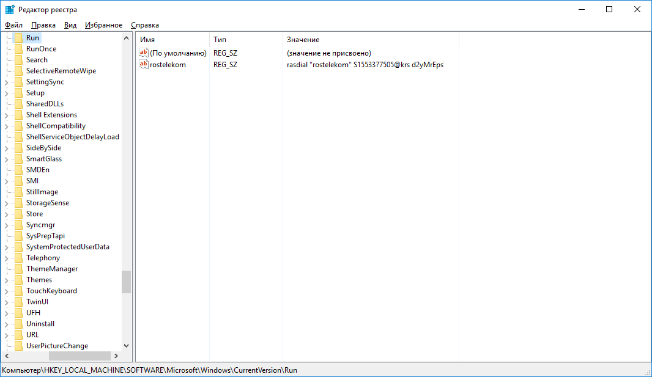Click the SMI folder icon

[19, 181]
